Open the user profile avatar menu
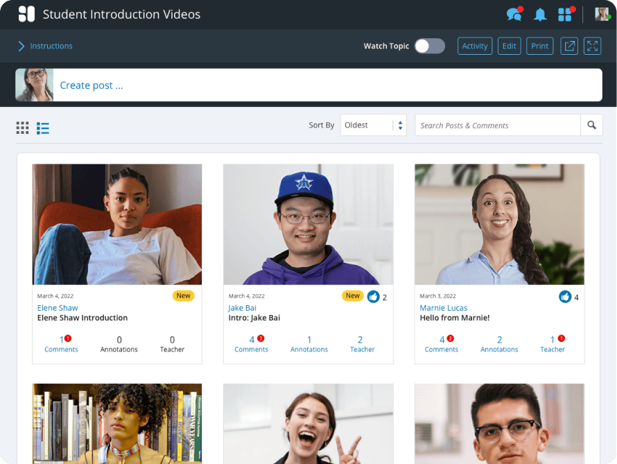The height and width of the screenshot is (464, 617). (x=602, y=14)
